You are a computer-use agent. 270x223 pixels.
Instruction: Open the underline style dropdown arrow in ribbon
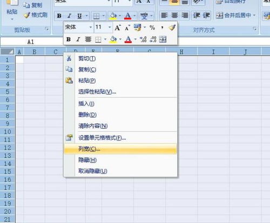coord(86,16)
